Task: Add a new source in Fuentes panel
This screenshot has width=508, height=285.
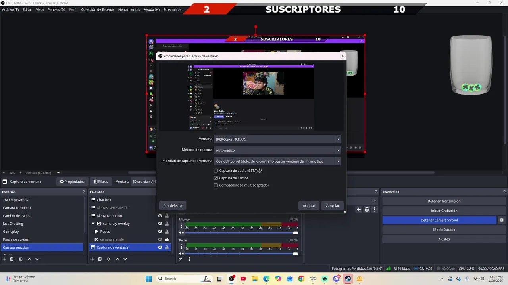Action: pos(92,259)
